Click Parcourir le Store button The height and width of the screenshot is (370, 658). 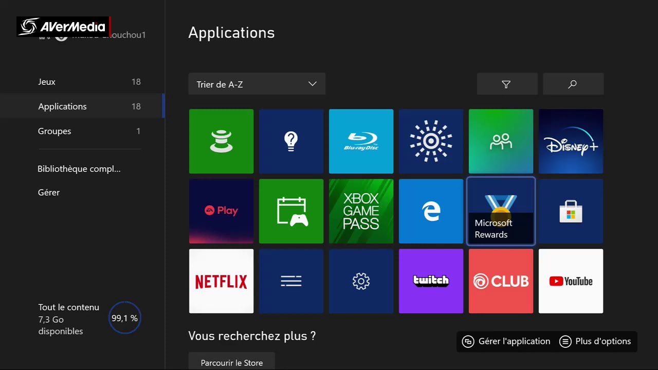click(232, 362)
